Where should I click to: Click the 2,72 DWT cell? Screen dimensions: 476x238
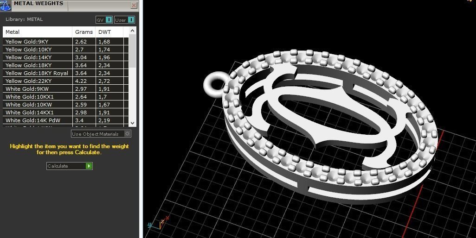109,81
